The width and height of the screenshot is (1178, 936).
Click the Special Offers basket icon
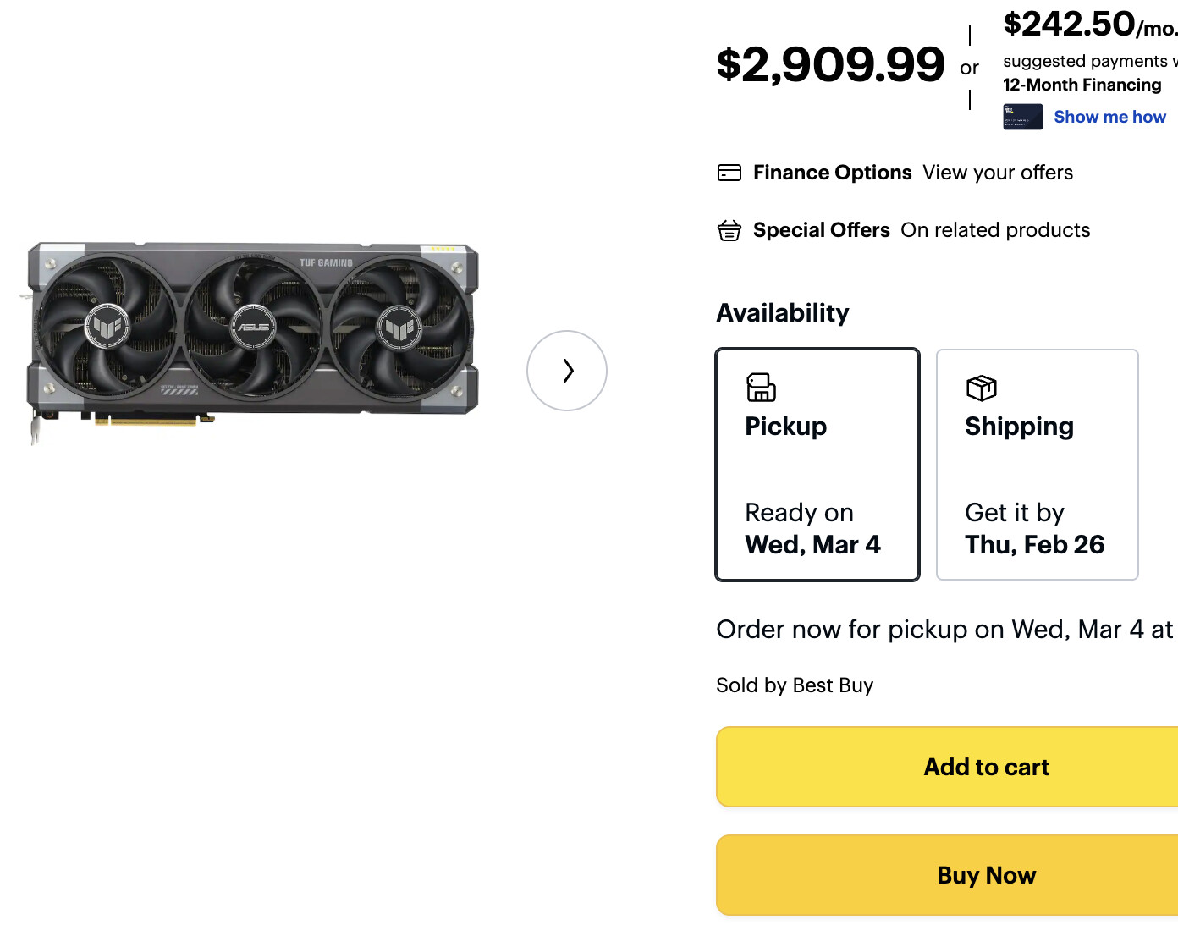point(729,230)
